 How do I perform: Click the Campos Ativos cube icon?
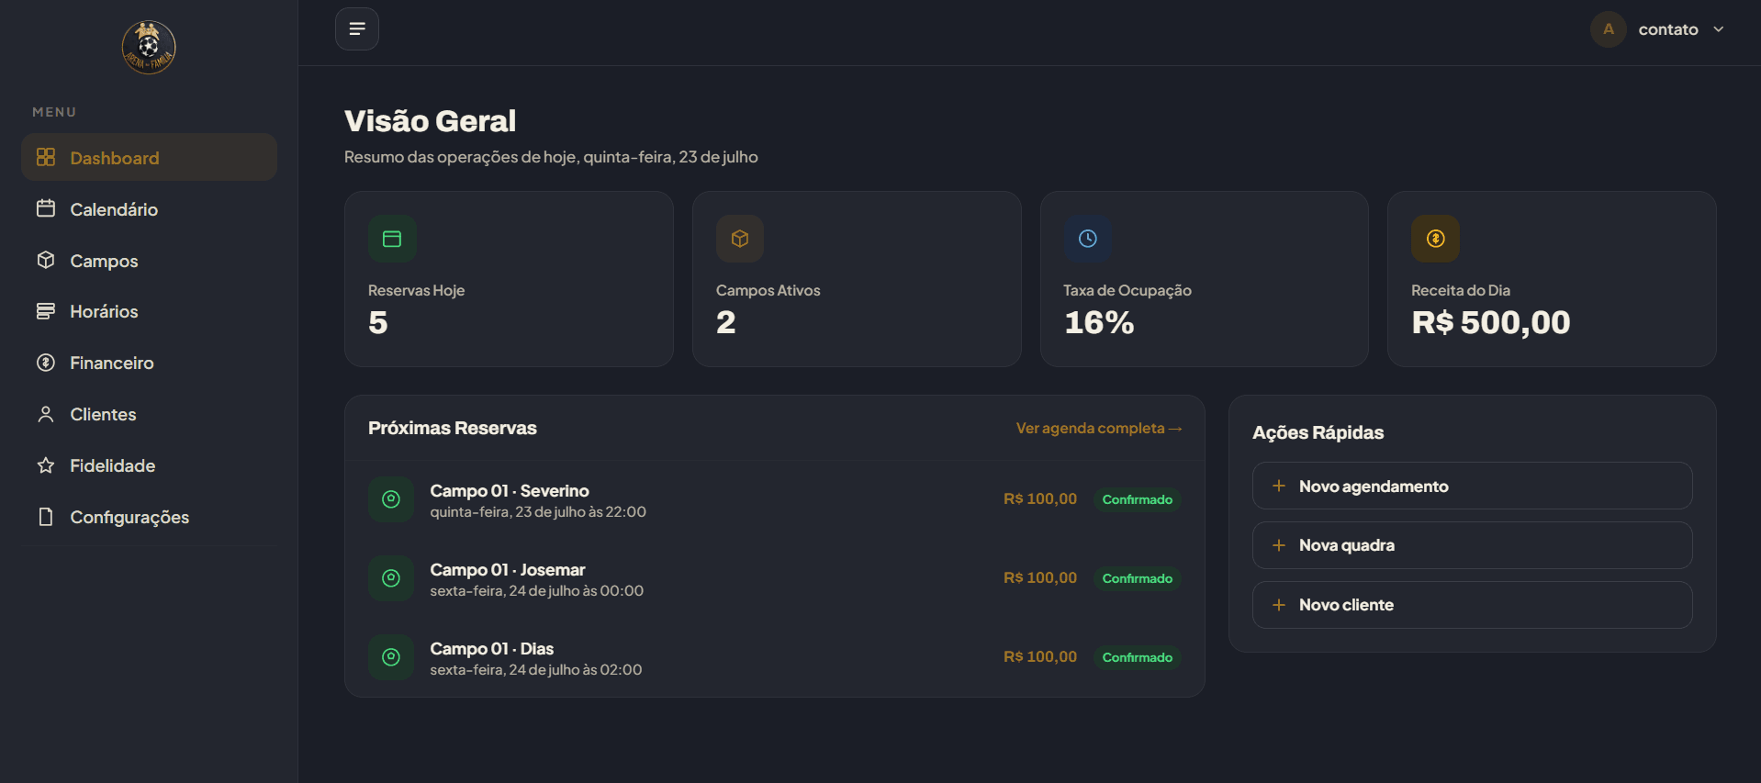[x=740, y=239]
